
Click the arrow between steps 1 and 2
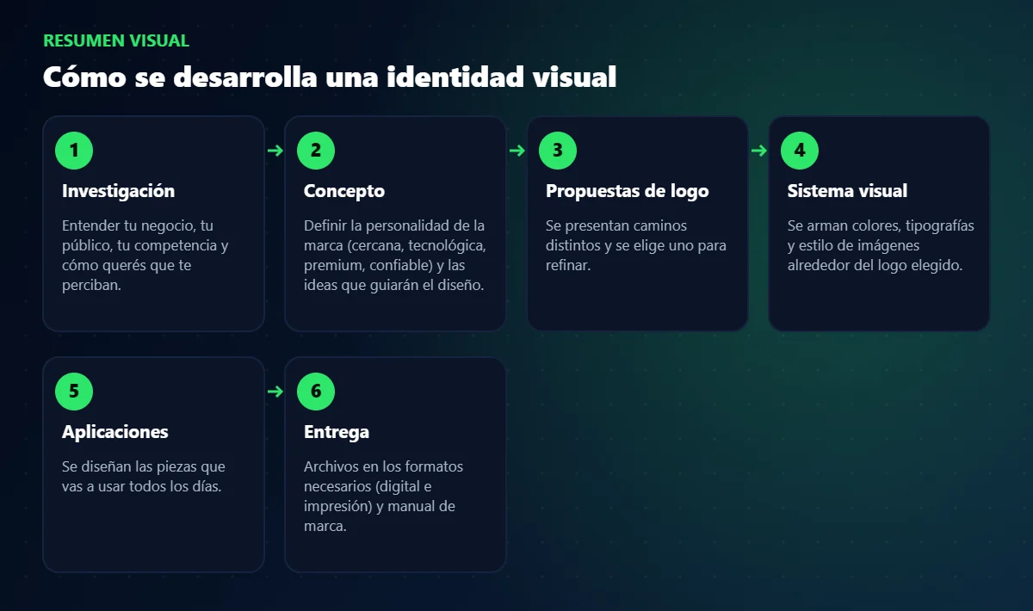275,151
